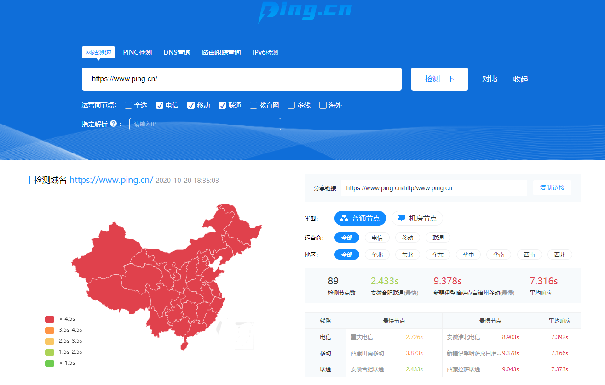Click the 对比 link

(490, 79)
